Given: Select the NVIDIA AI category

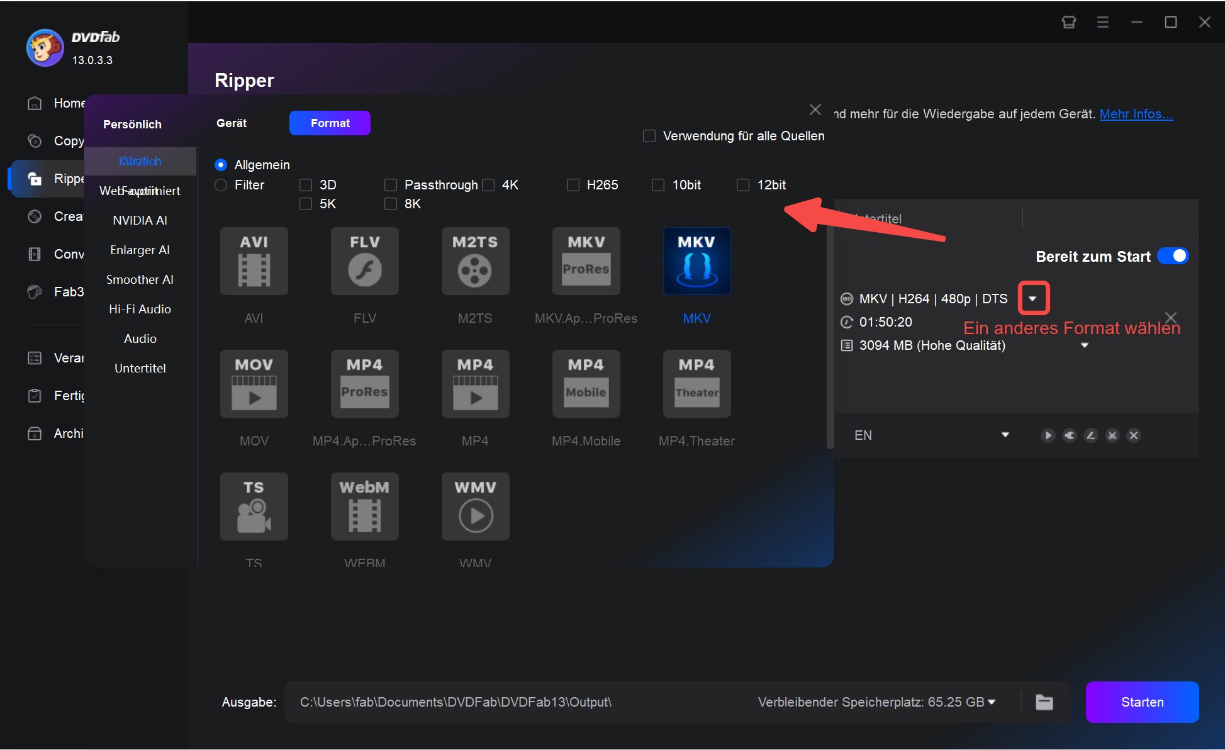Looking at the screenshot, I should pos(140,220).
